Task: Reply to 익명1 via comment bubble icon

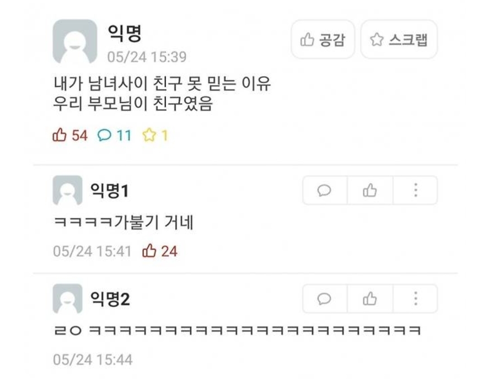Action: (324, 190)
